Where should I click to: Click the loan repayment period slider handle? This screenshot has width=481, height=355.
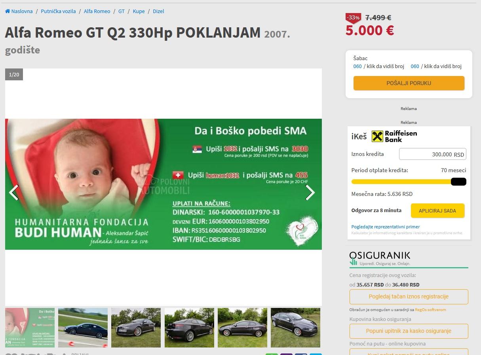458,182
